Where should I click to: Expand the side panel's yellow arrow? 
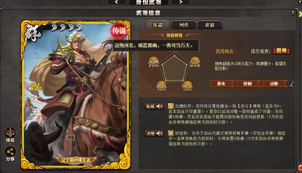(300, 14)
